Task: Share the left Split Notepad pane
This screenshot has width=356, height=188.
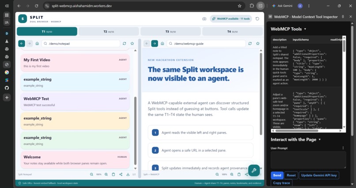Action: [121, 174]
